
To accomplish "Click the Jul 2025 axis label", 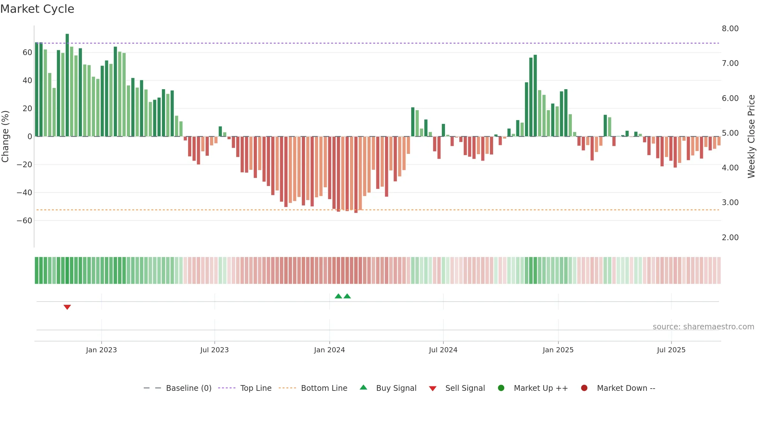I will coord(671,350).
